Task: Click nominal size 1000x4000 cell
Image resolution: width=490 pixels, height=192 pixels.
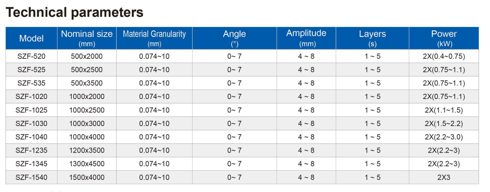Action: pyautogui.click(x=87, y=137)
